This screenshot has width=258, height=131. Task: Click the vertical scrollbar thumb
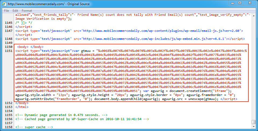pyautogui.click(x=253, y=122)
